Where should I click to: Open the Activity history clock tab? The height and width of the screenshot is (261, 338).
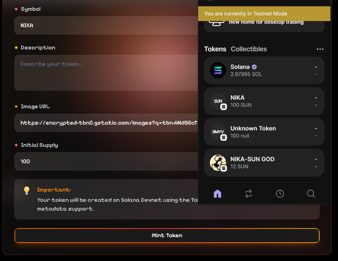pyautogui.click(x=280, y=194)
